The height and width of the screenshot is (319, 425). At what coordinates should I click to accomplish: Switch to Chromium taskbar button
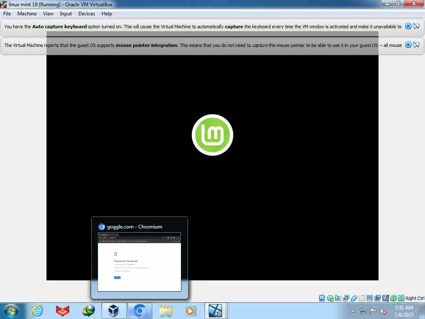point(139,311)
